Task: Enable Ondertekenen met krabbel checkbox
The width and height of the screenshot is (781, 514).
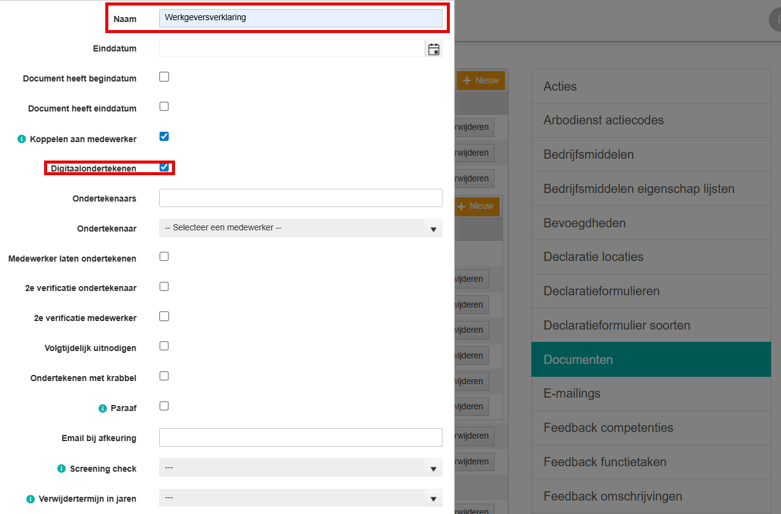Action: 164,376
